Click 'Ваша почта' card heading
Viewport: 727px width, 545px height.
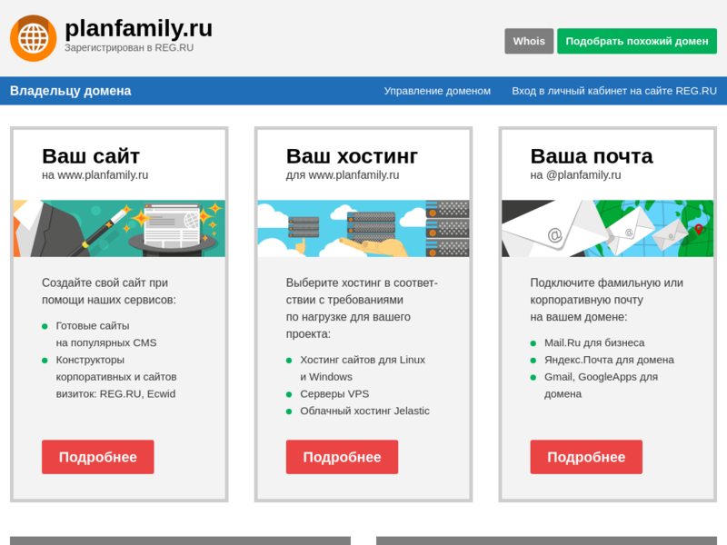(x=592, y=156)
